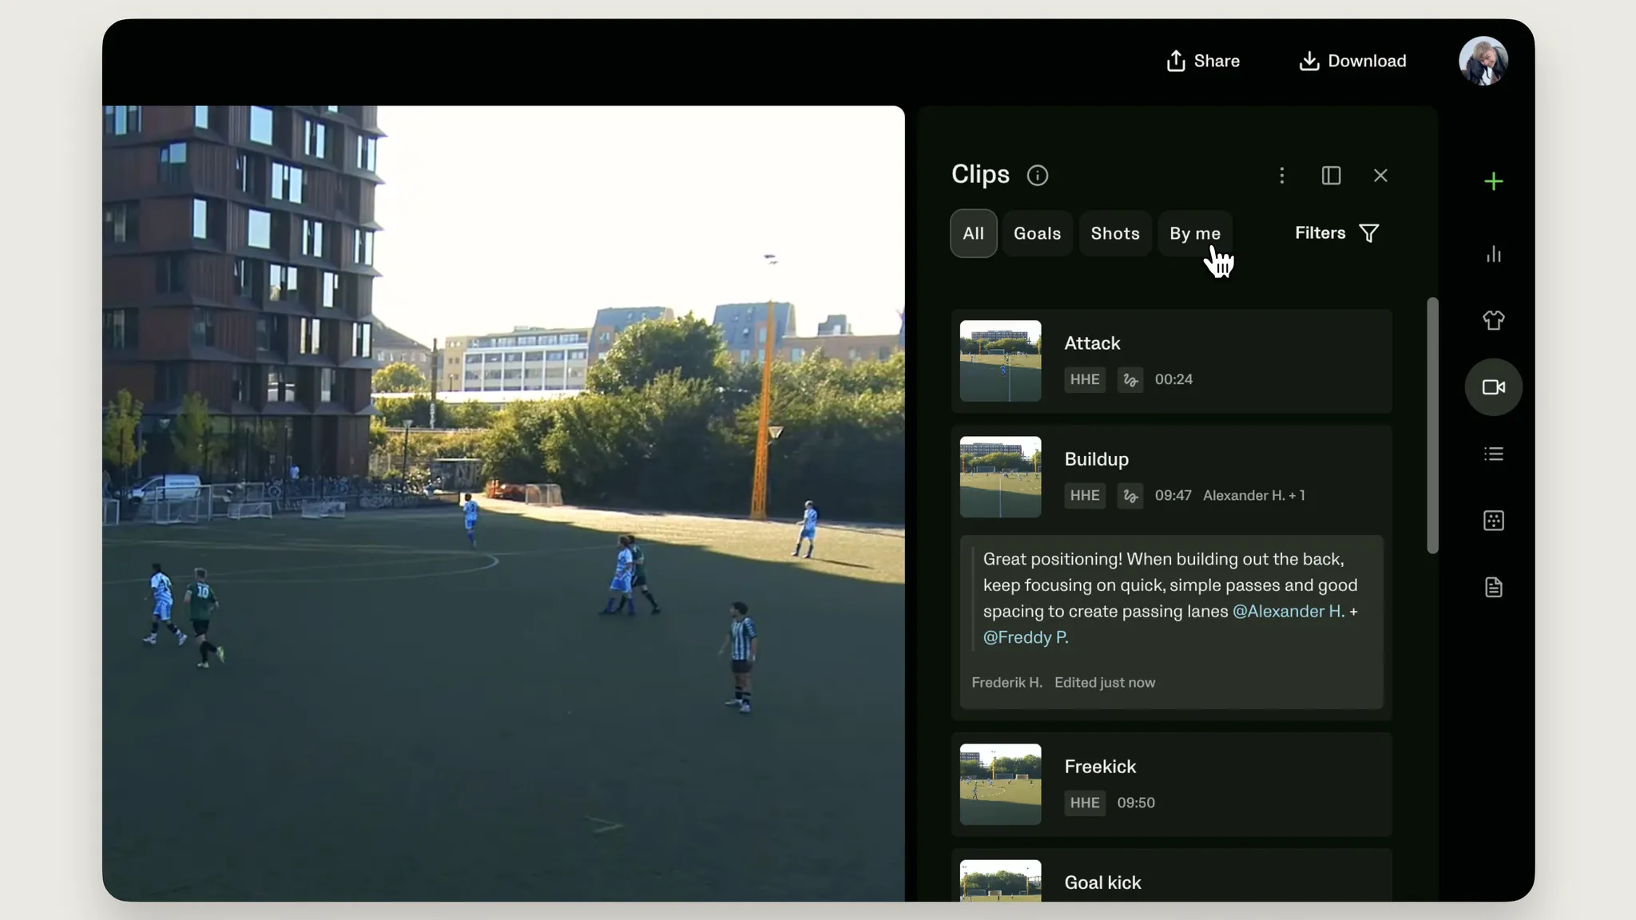This screenshot has width=1636, height=920.
Task: Click the @Freddy P. mention link
Action: coord(1025,637)
